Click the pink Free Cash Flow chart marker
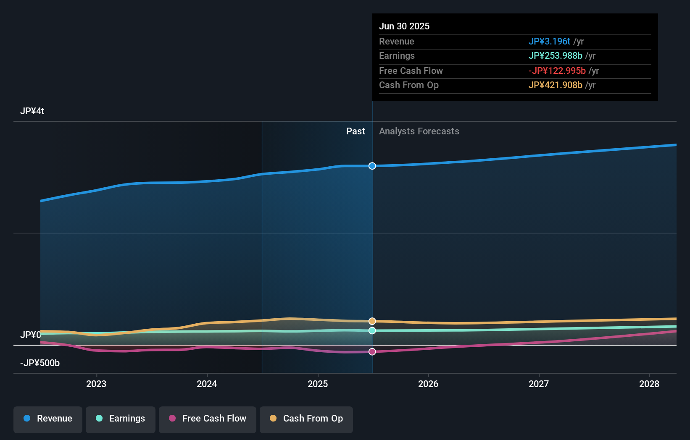Image resolution: width=690 pixels, height=440 pixels. click(x=372, y=351)
